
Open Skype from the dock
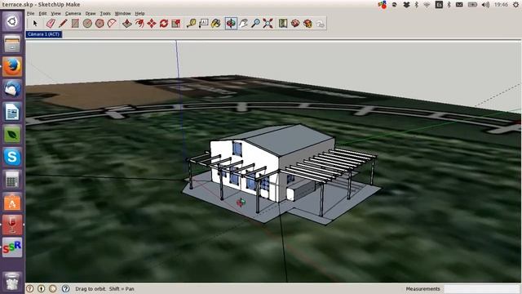pos(12,157)
